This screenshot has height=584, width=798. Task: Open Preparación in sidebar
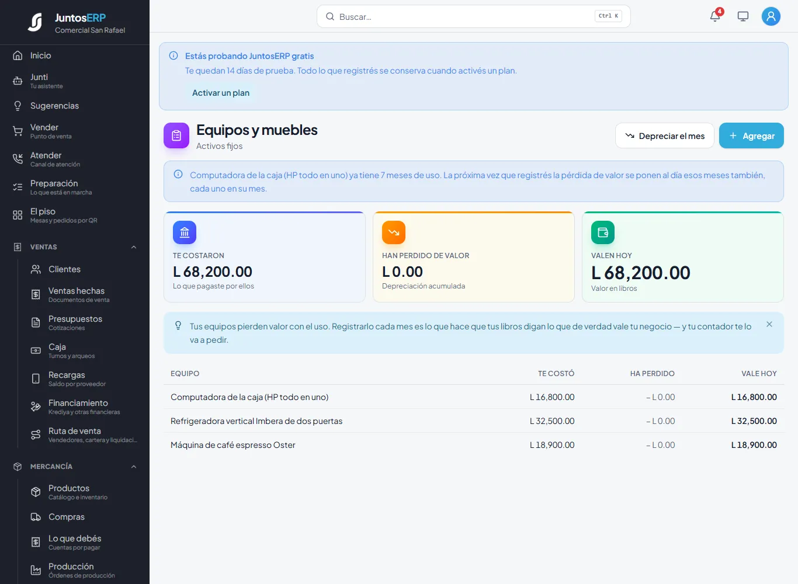[75, 187]
